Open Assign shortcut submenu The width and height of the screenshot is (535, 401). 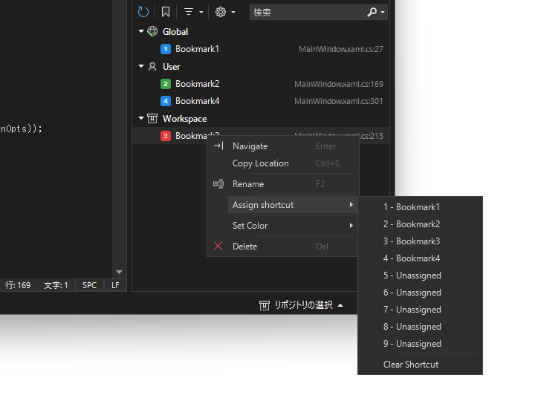(293, 205)
